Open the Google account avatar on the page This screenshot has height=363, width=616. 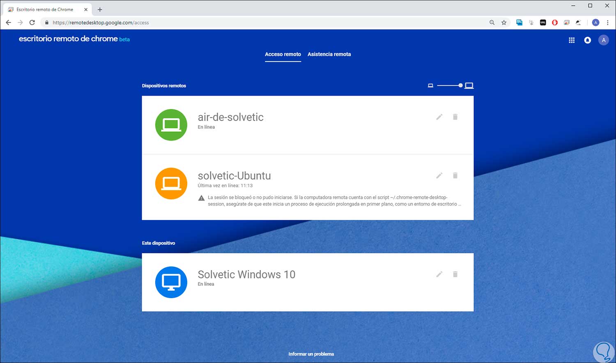603,40
